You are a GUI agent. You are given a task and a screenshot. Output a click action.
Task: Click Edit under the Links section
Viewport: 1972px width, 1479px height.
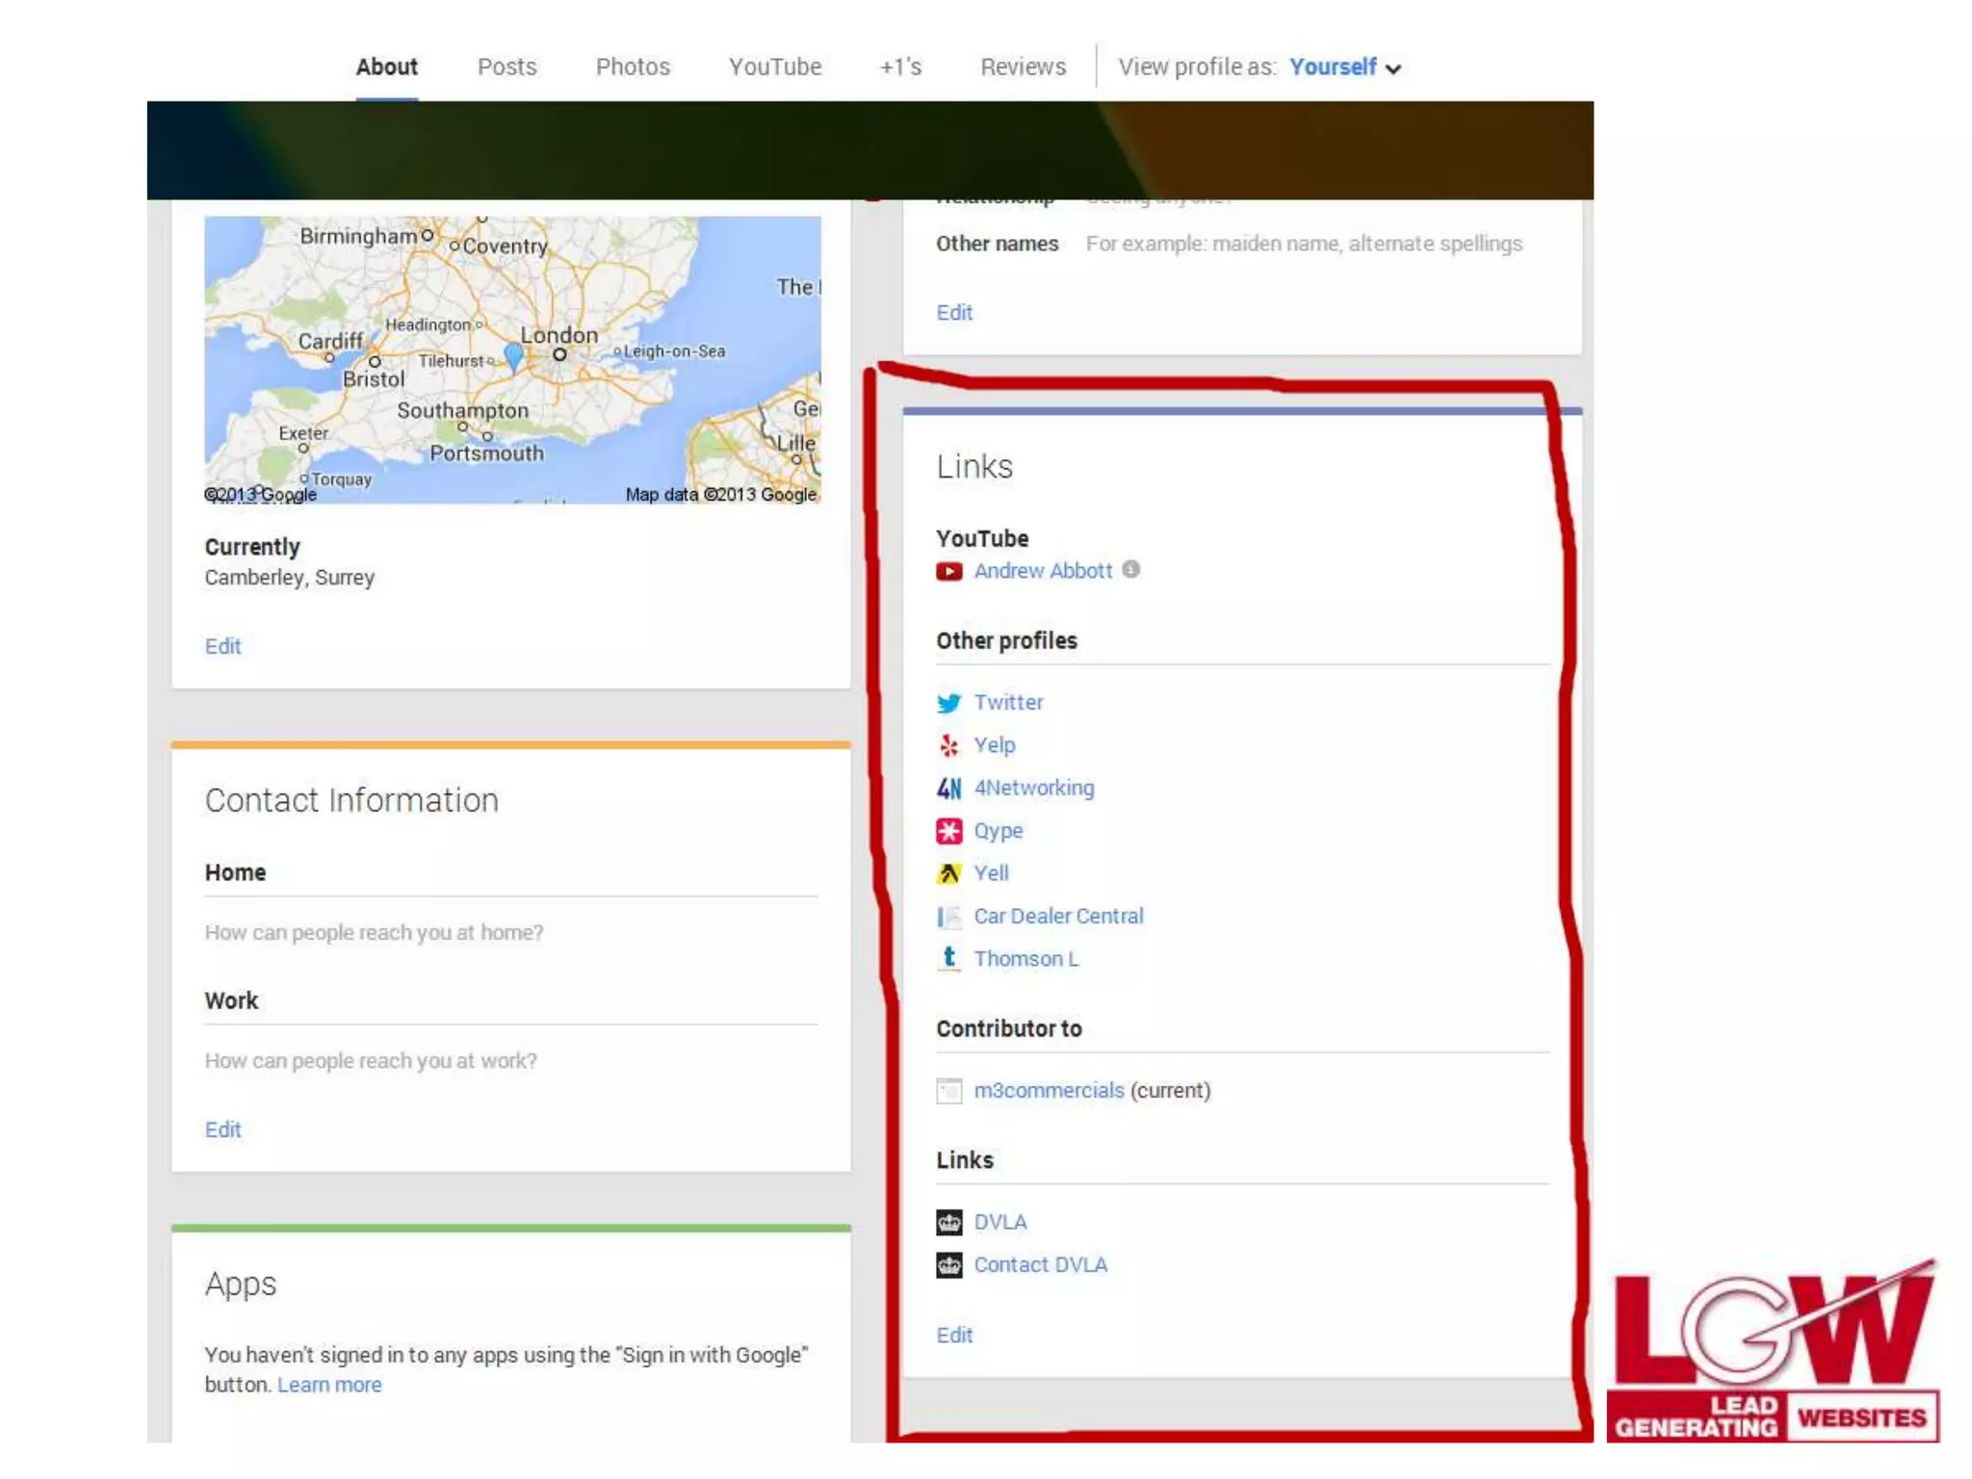coord(954,1335)
